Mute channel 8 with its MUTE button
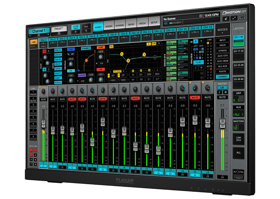Screen dimensions: 280x199 click(113, 99)
